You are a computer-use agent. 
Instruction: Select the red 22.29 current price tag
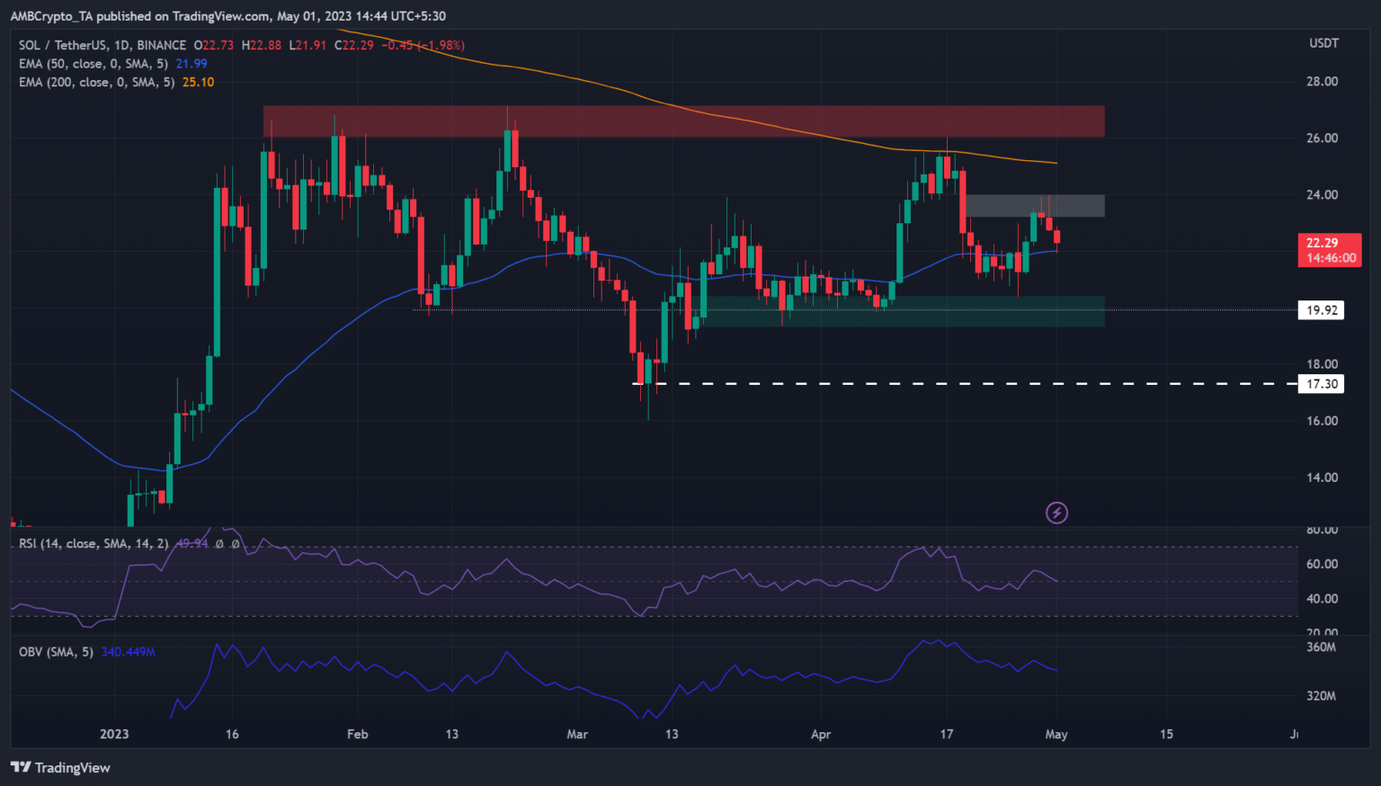pos(1329,250)
